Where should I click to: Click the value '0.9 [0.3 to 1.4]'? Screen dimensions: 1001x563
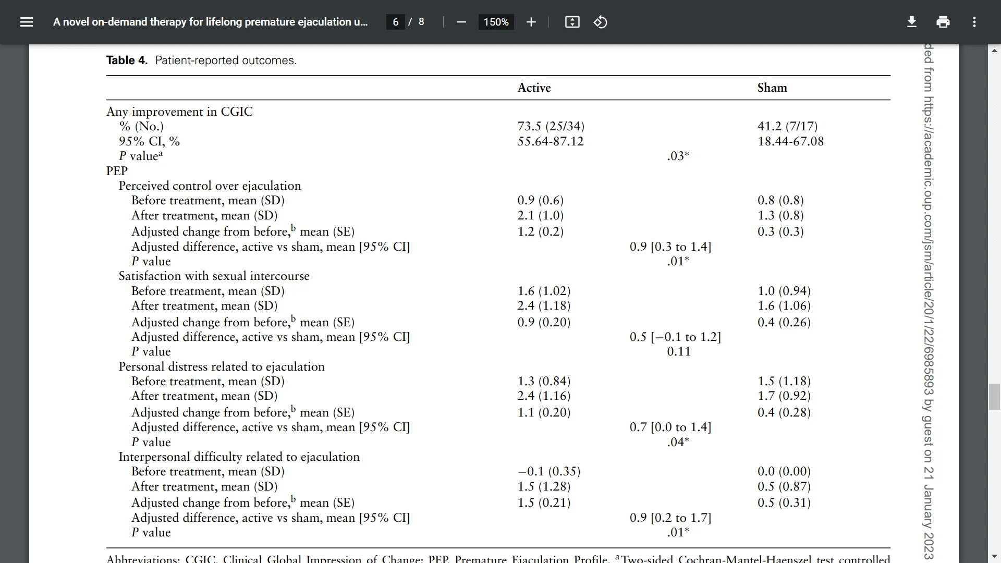670,247
